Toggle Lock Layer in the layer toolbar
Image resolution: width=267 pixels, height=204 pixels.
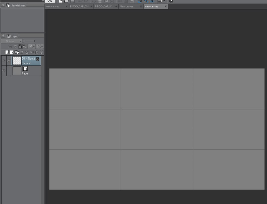pos(20,46)
